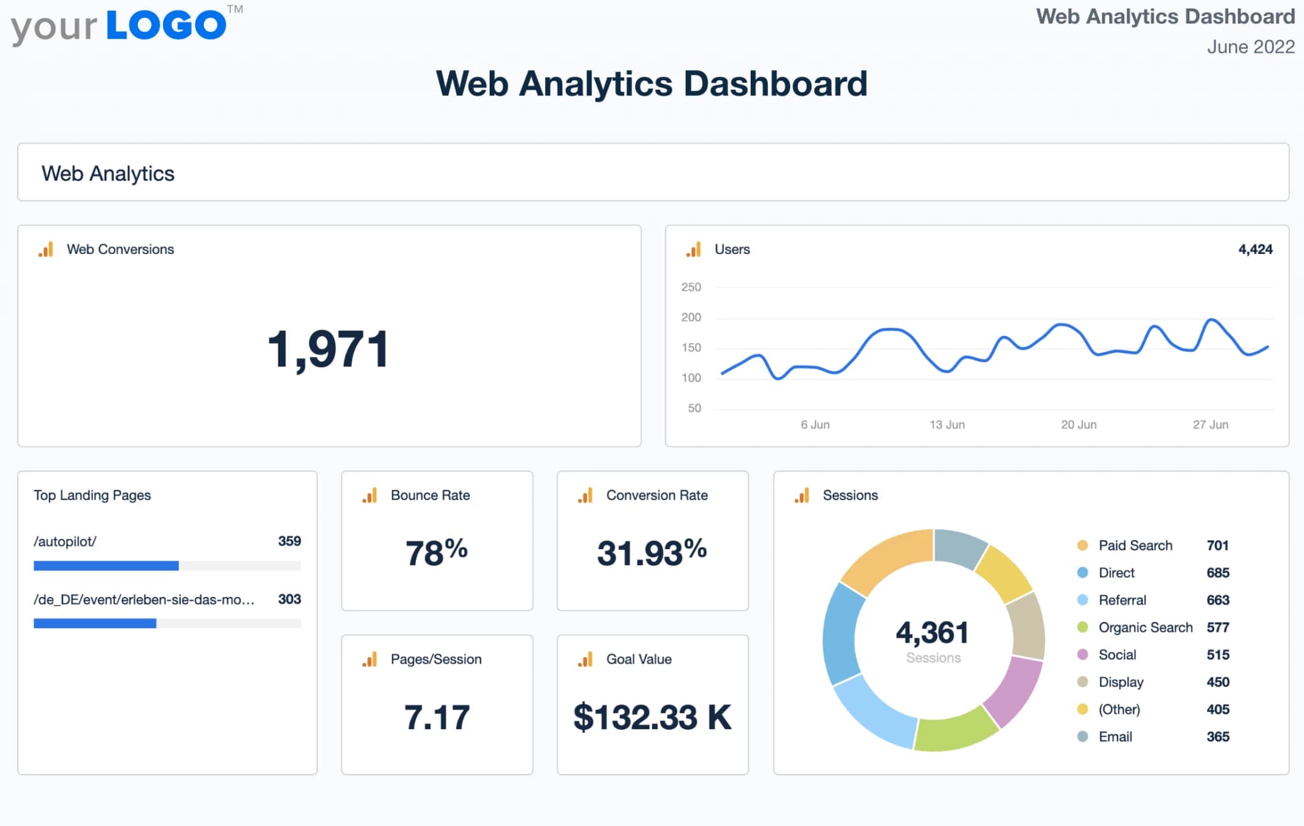
Task: Click the Users widget analytics icon
Action: (694, 250)
